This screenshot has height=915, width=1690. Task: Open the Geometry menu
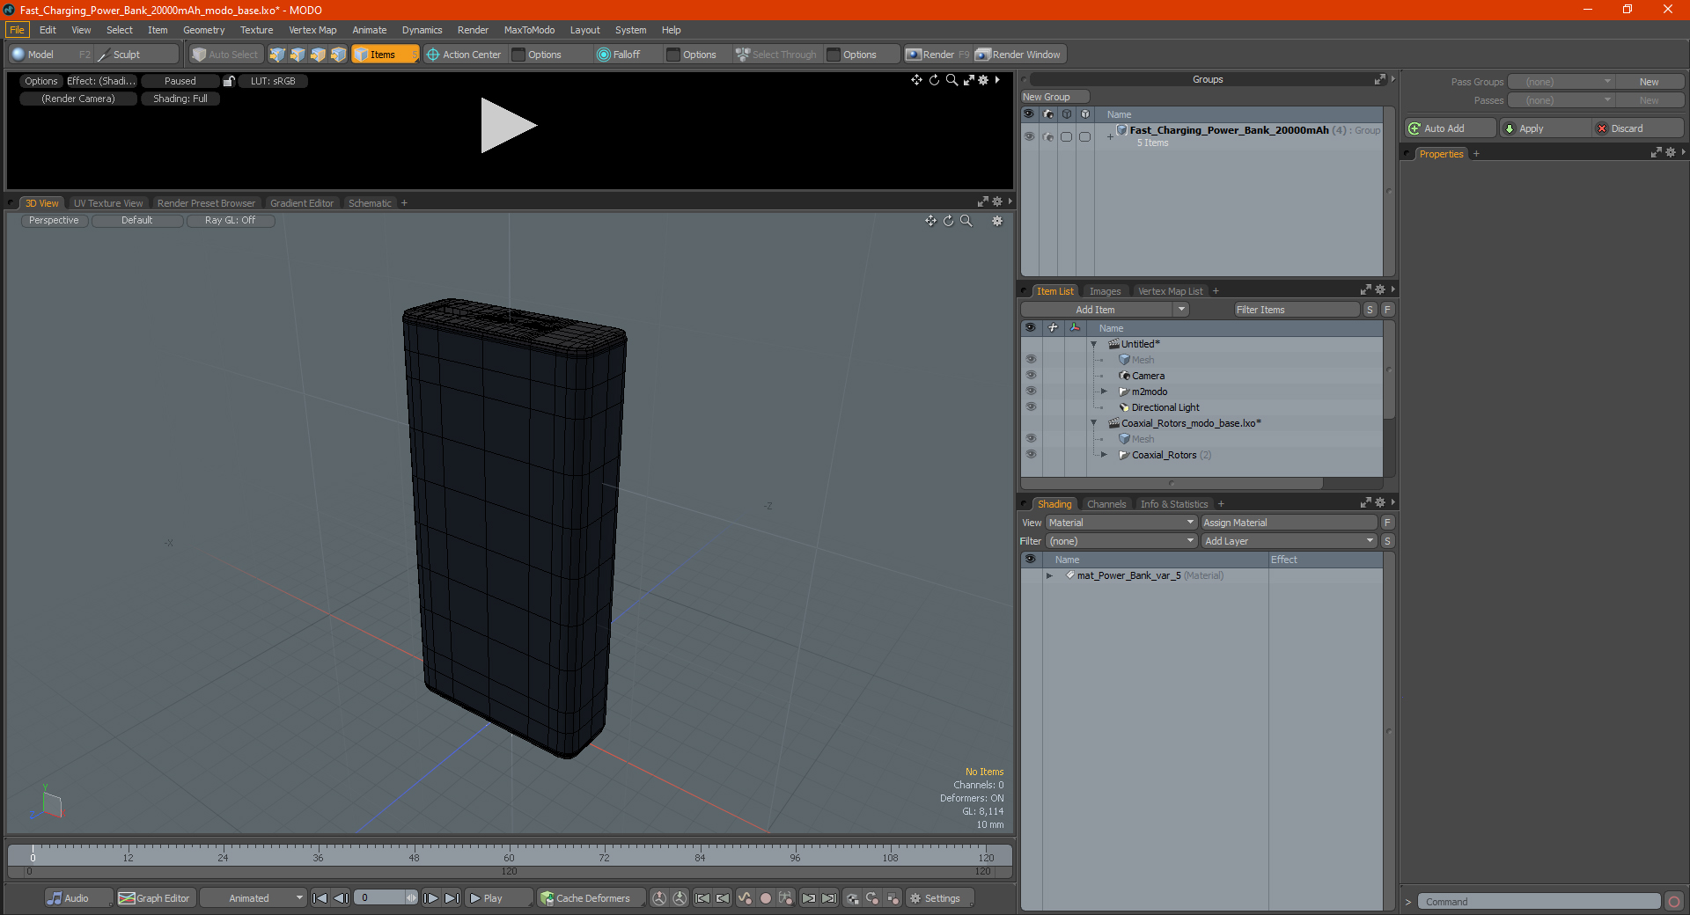203,30
